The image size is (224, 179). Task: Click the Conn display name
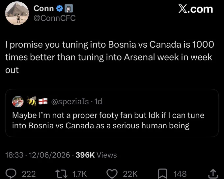coord(44,9)
